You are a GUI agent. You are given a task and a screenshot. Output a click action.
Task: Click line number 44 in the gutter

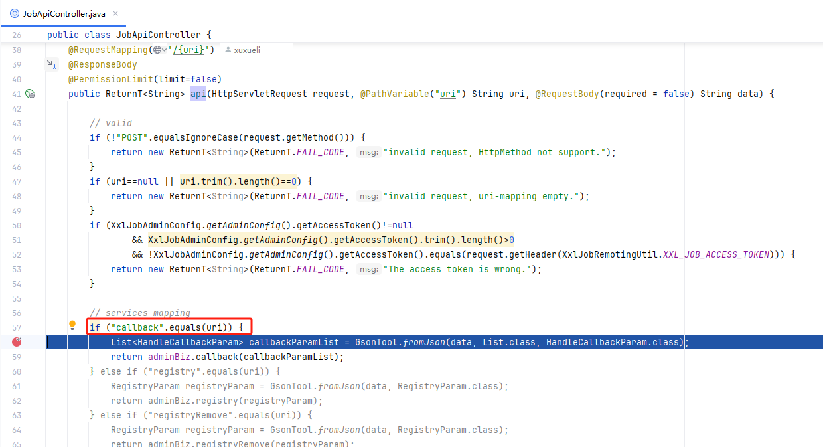pos(17,138)
